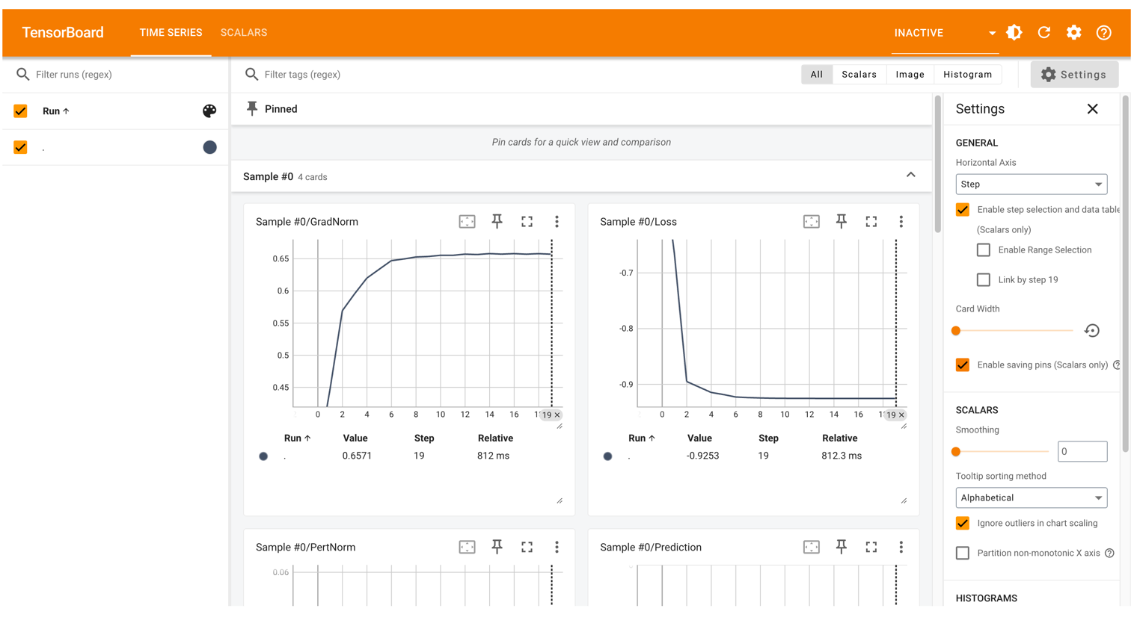1134x623 pixels.
Task: Toggle the Run header checkbox for all runs
Action: [x=20, y=111]
